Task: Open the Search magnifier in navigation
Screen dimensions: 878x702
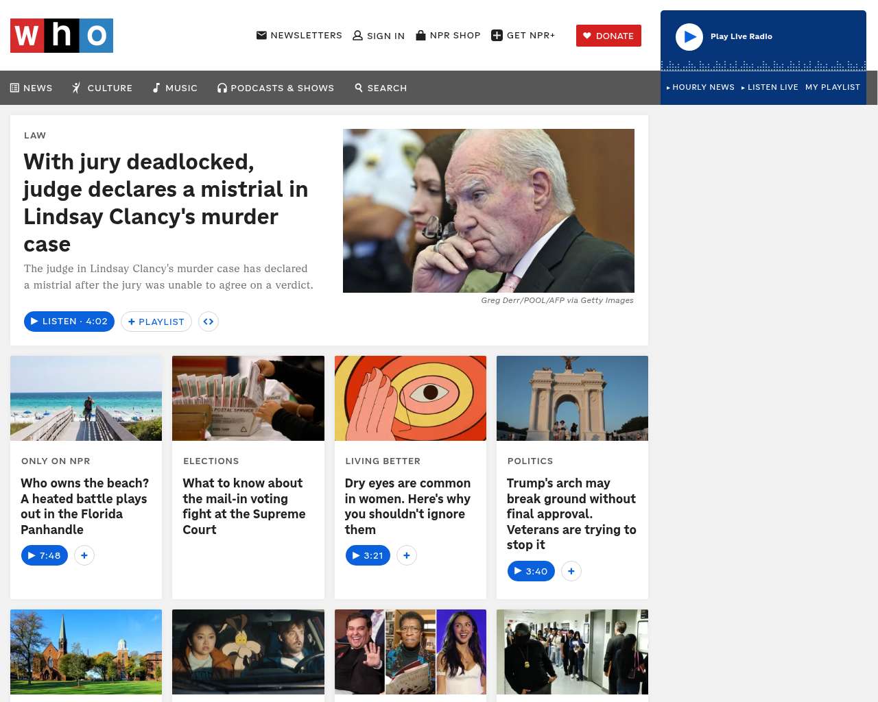Action: (381, 88)
